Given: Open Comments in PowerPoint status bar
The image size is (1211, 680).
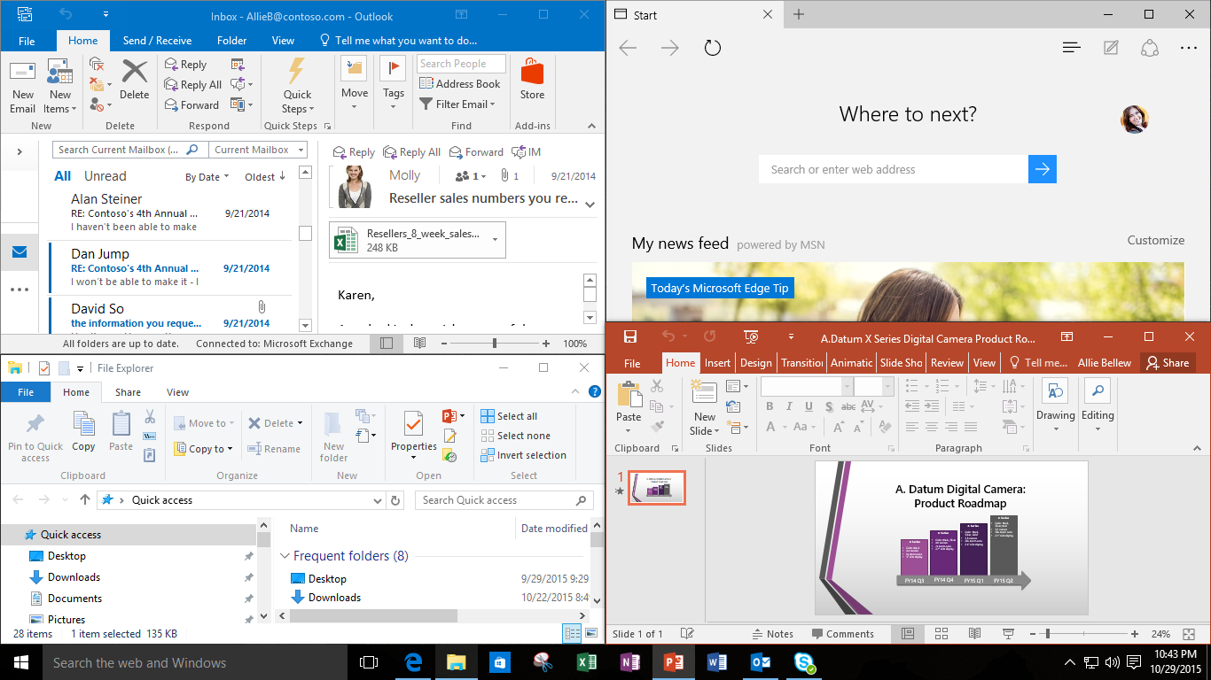Looking at the screenshot, I should click(841, 634).
